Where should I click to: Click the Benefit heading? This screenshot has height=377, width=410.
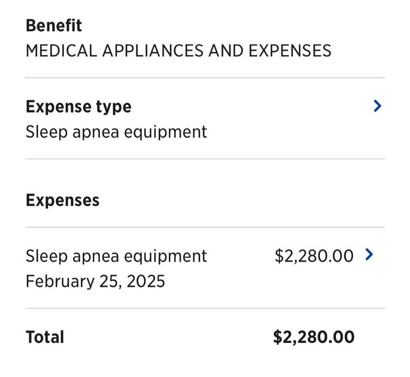click(x=54, y=25)
